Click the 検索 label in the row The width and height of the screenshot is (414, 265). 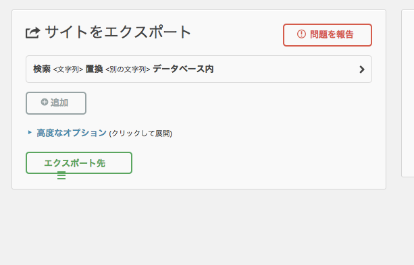click(42, 69)
